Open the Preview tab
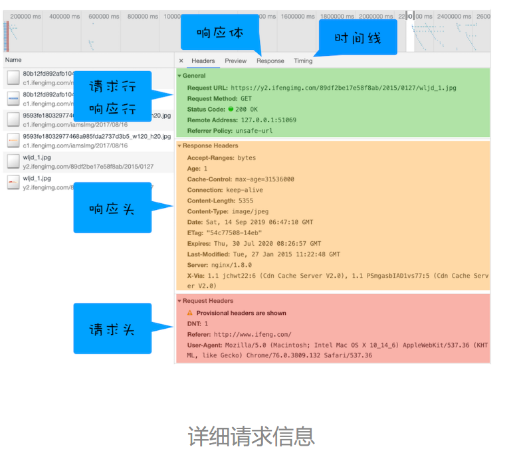 (236, 61)
